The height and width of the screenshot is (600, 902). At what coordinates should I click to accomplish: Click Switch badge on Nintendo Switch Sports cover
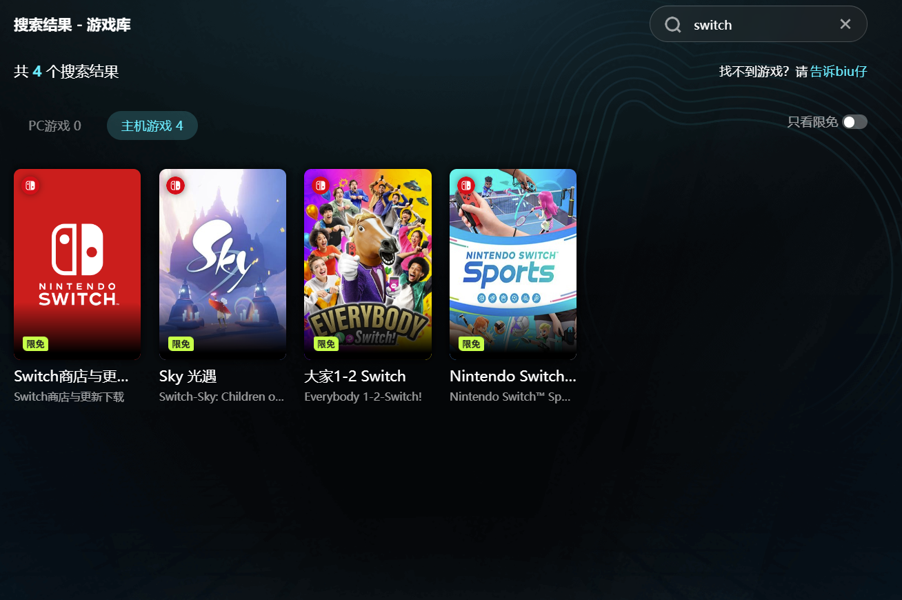(465, 186)
